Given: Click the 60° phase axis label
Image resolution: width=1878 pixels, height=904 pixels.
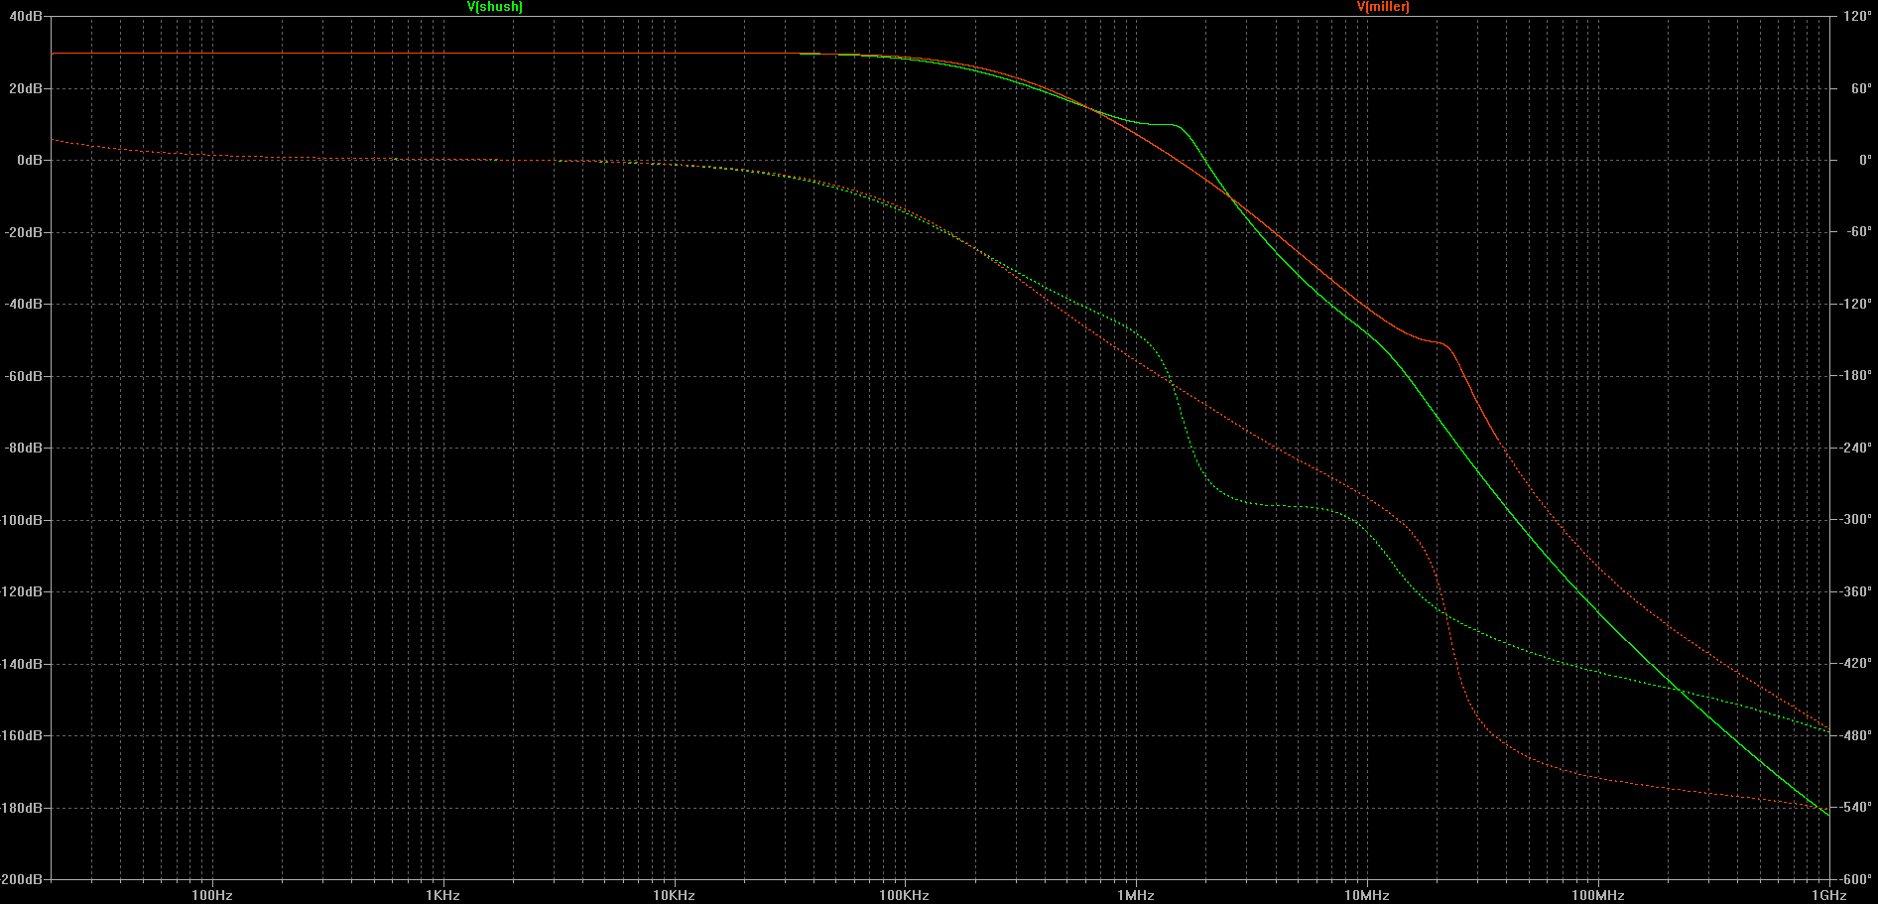Looking at the screenshot, I should click(1860, 88).
